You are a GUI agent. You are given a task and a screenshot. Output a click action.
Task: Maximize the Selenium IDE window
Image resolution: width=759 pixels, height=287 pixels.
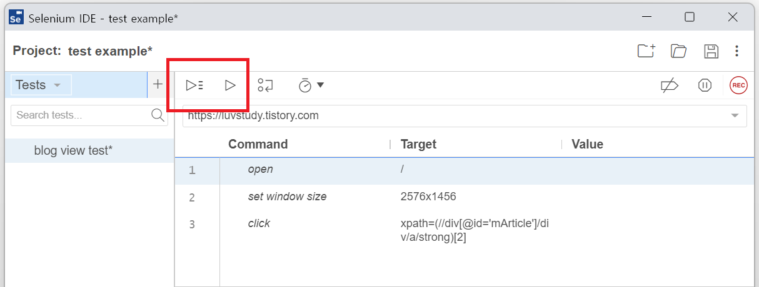coord(690,17)
